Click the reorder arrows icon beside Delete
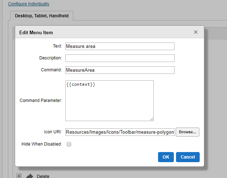The width and height of the screenshot is (227, 178). pos(19,176)
